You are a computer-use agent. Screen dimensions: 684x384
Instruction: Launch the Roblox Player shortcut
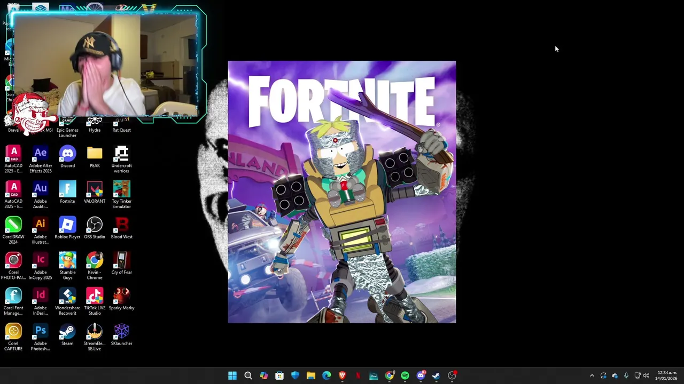67,228
